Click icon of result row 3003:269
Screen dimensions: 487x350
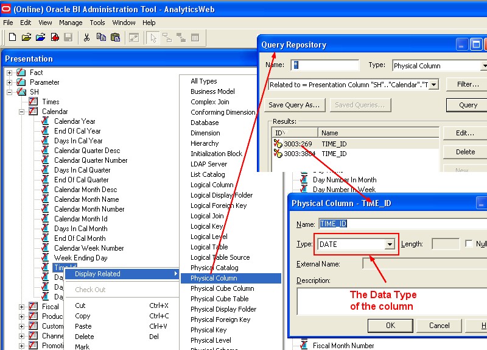(278, 144)
